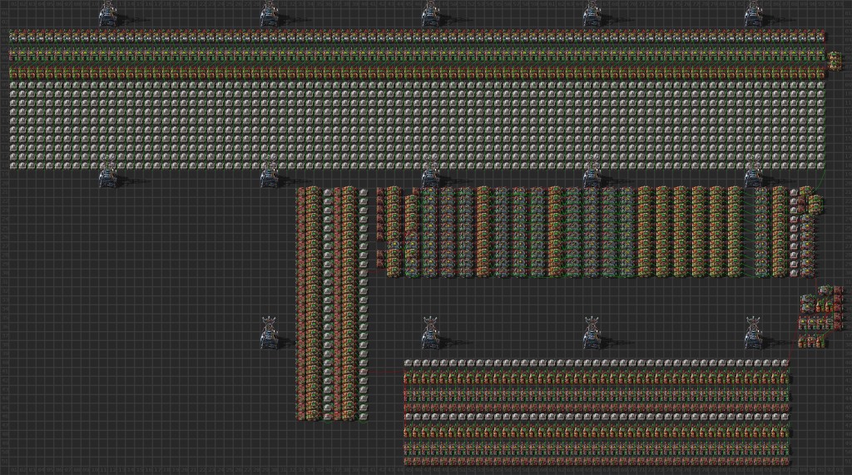Pick second substation just below the large lamp grid
852x475 pixels.
[x=269, y=171]
